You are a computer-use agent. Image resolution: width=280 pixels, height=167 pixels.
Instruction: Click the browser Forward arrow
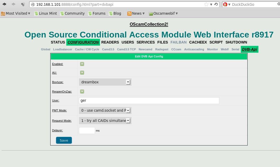click(13, 4)
